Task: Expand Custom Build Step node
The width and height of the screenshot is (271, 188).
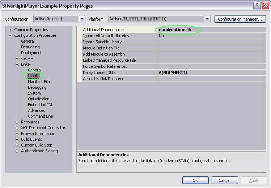Action: point(17,145)
